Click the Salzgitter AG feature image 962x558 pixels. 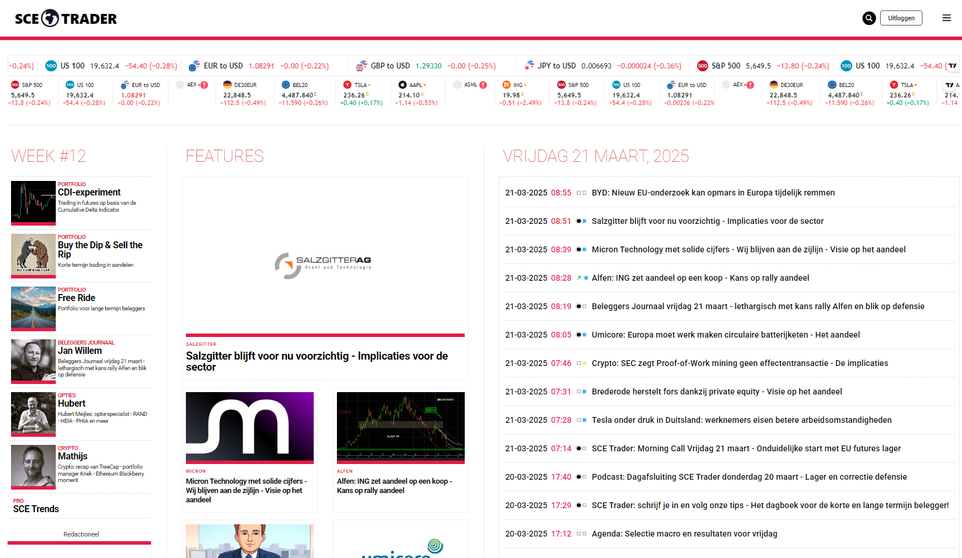[325, 259]
